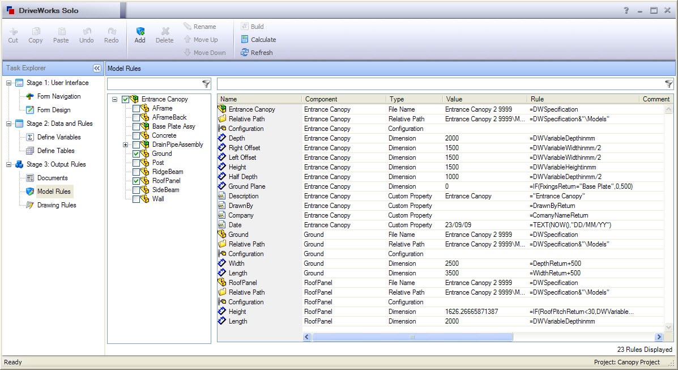Collapse Stage 3: Output Rules node

8,164
